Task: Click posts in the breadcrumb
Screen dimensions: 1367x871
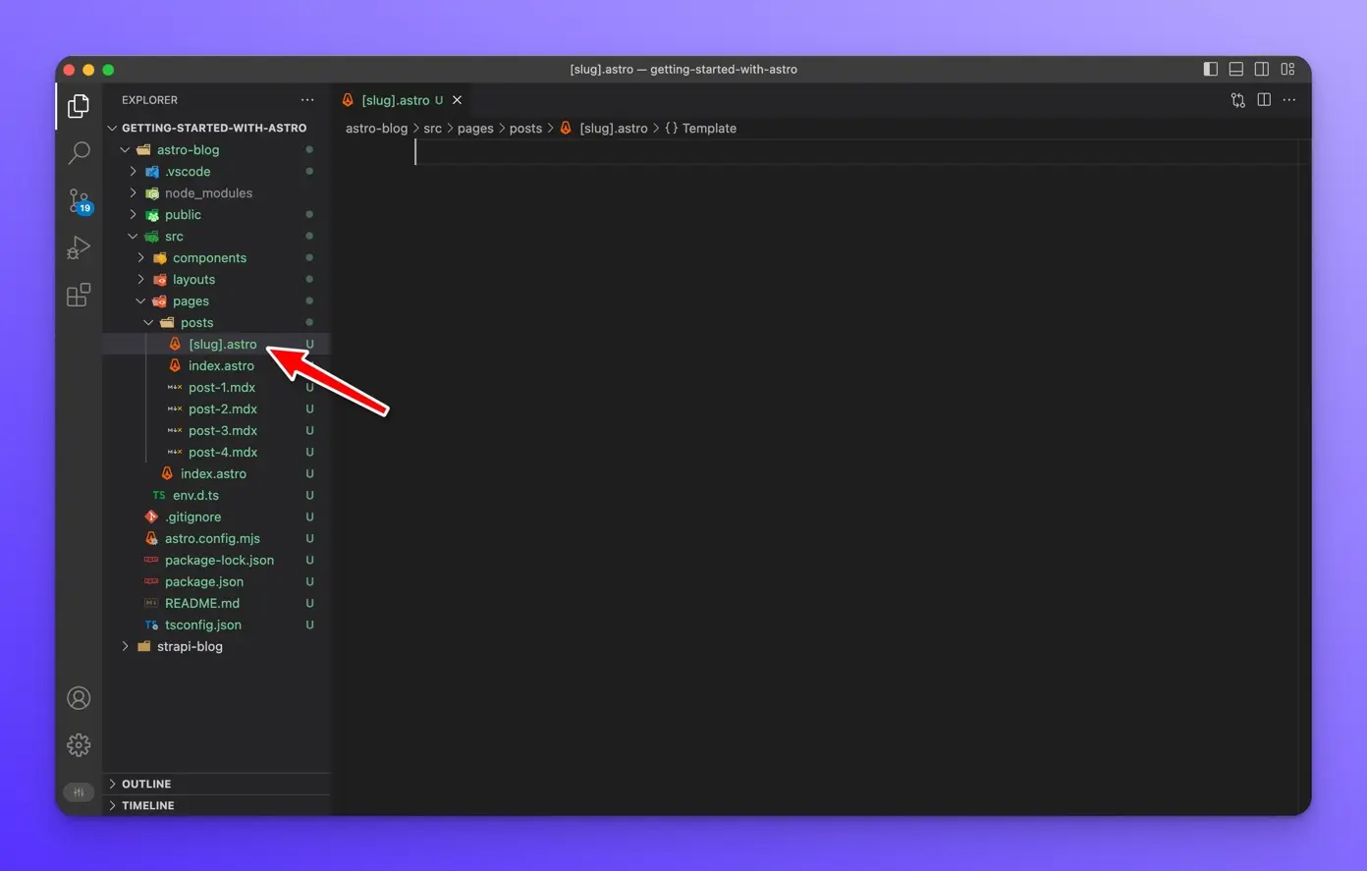Action: [525, 129]
